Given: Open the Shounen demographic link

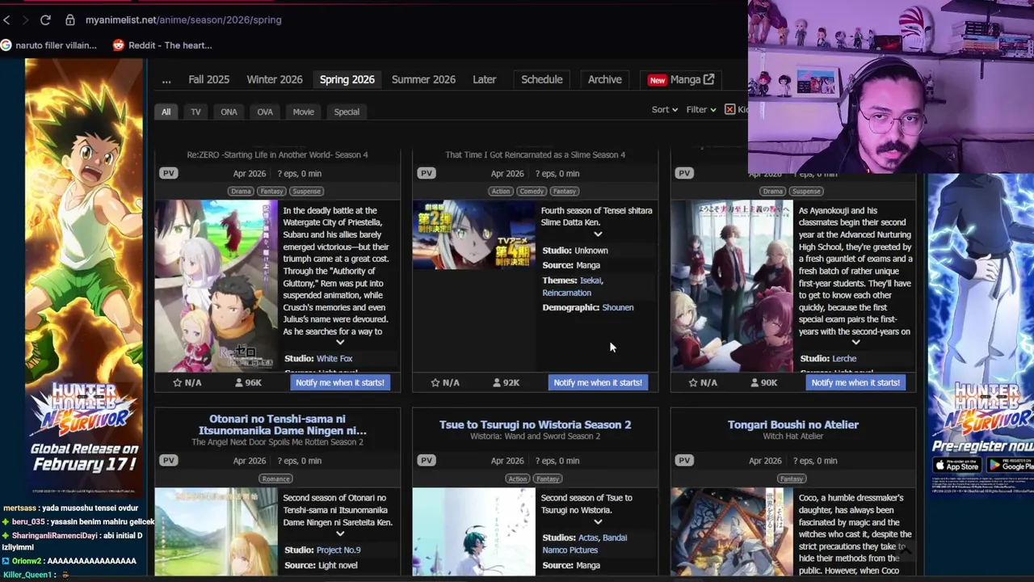Looking at the screenshot, I should pos(618,307).
